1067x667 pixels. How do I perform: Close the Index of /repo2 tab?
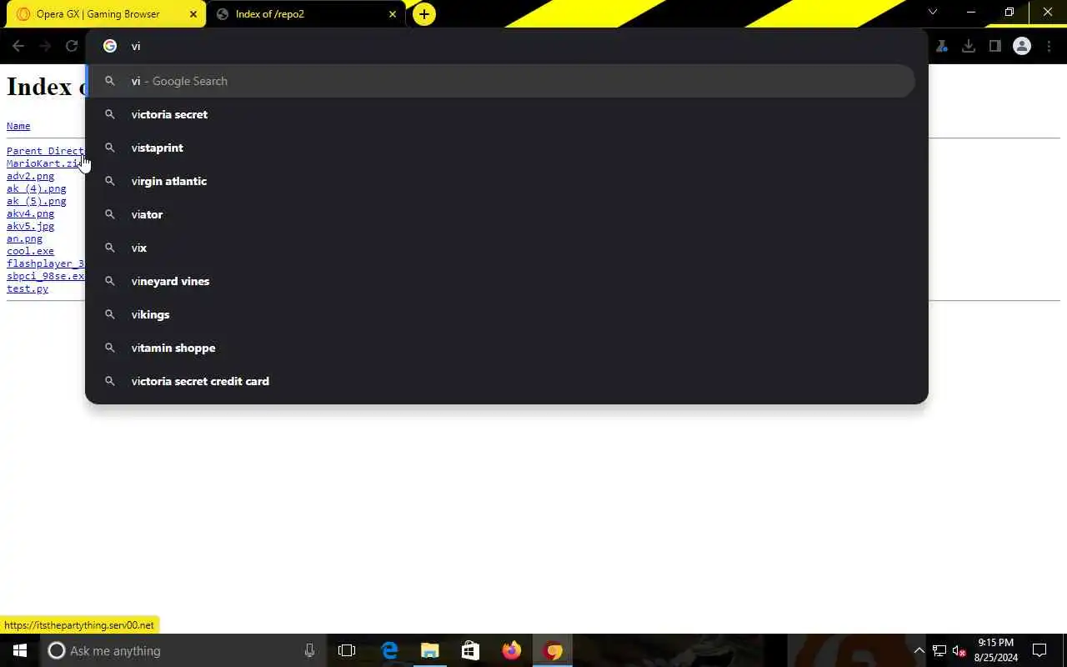(393, 14)
